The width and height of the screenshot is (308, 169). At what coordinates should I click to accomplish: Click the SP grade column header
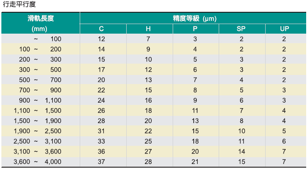click(x=242, y=29)
